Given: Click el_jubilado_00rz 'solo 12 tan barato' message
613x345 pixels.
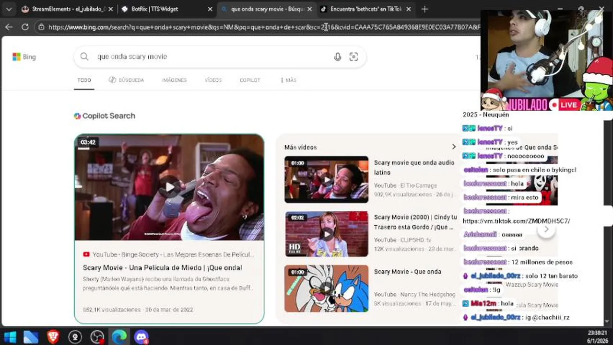Looking at the screenshot, I should pos(520,276).
